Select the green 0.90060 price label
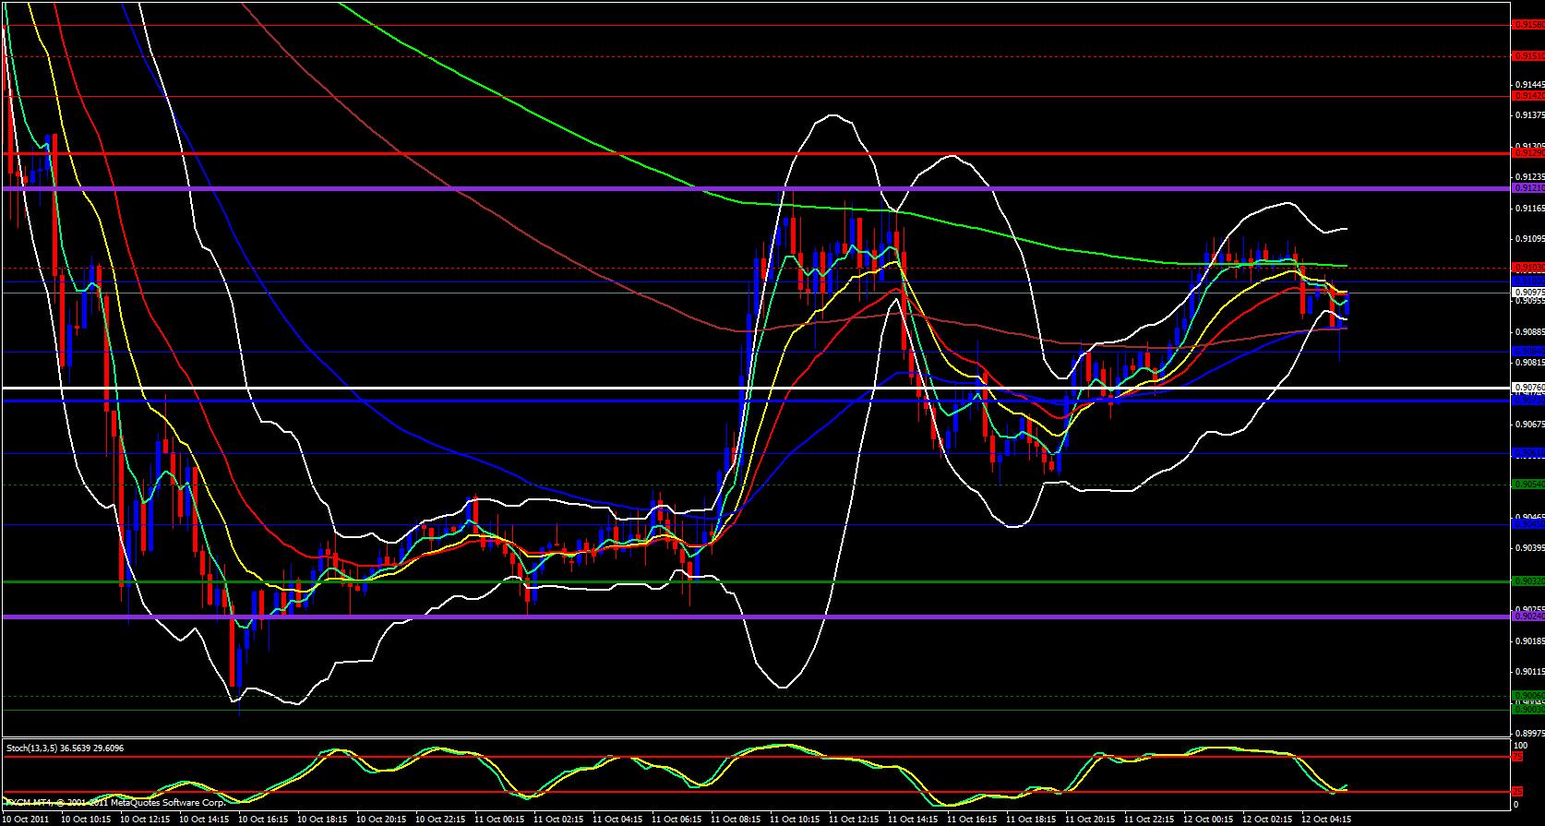This screenshot has width=1545, height=826. click(1527, 696)
